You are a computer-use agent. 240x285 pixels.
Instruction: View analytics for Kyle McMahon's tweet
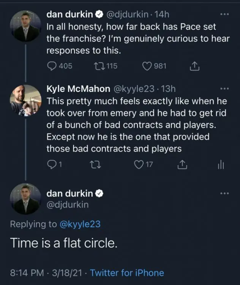222,164
